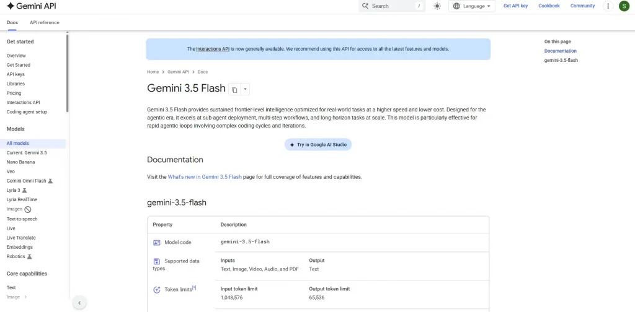The height and width of the screenshot is (312, 635).
Task: Jump to gemini-3.5-flash in On this page
Action: point(561,60)
